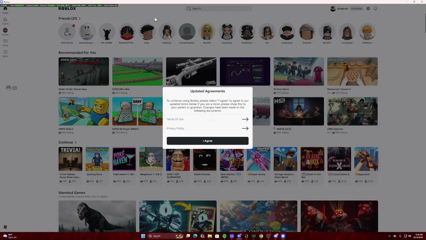Open the notifications bell
Viewport: 426px width, 240px height.
click(375, 9)
